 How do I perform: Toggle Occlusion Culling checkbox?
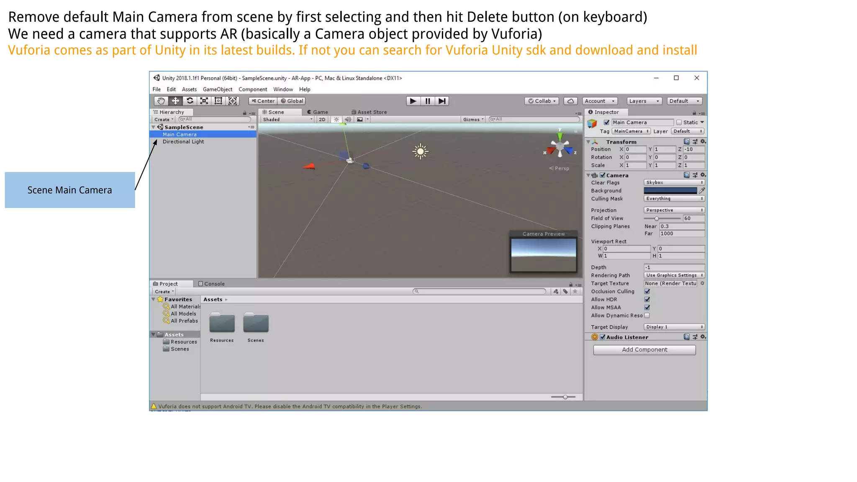(x=647, y=291)
